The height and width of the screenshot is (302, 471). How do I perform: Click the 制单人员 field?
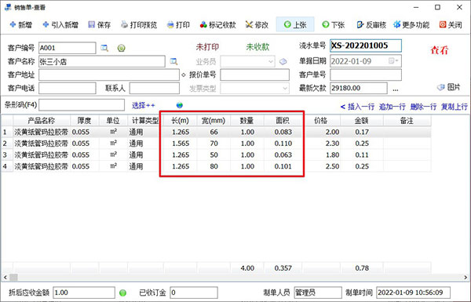click(x=318, y=293)
